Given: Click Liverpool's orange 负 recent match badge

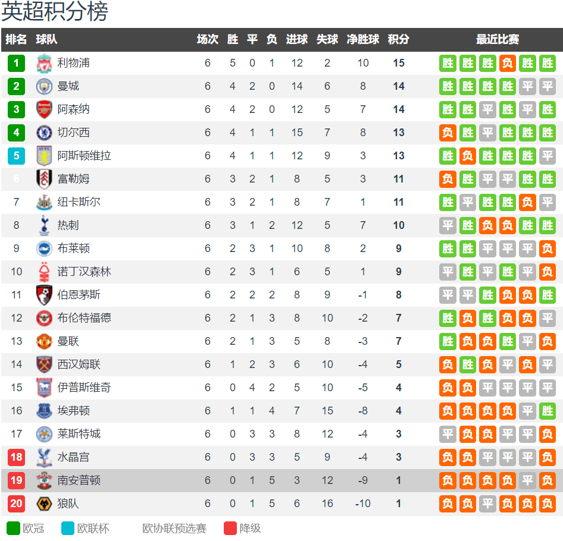Looking at the screenshot, I should (507, 63).
